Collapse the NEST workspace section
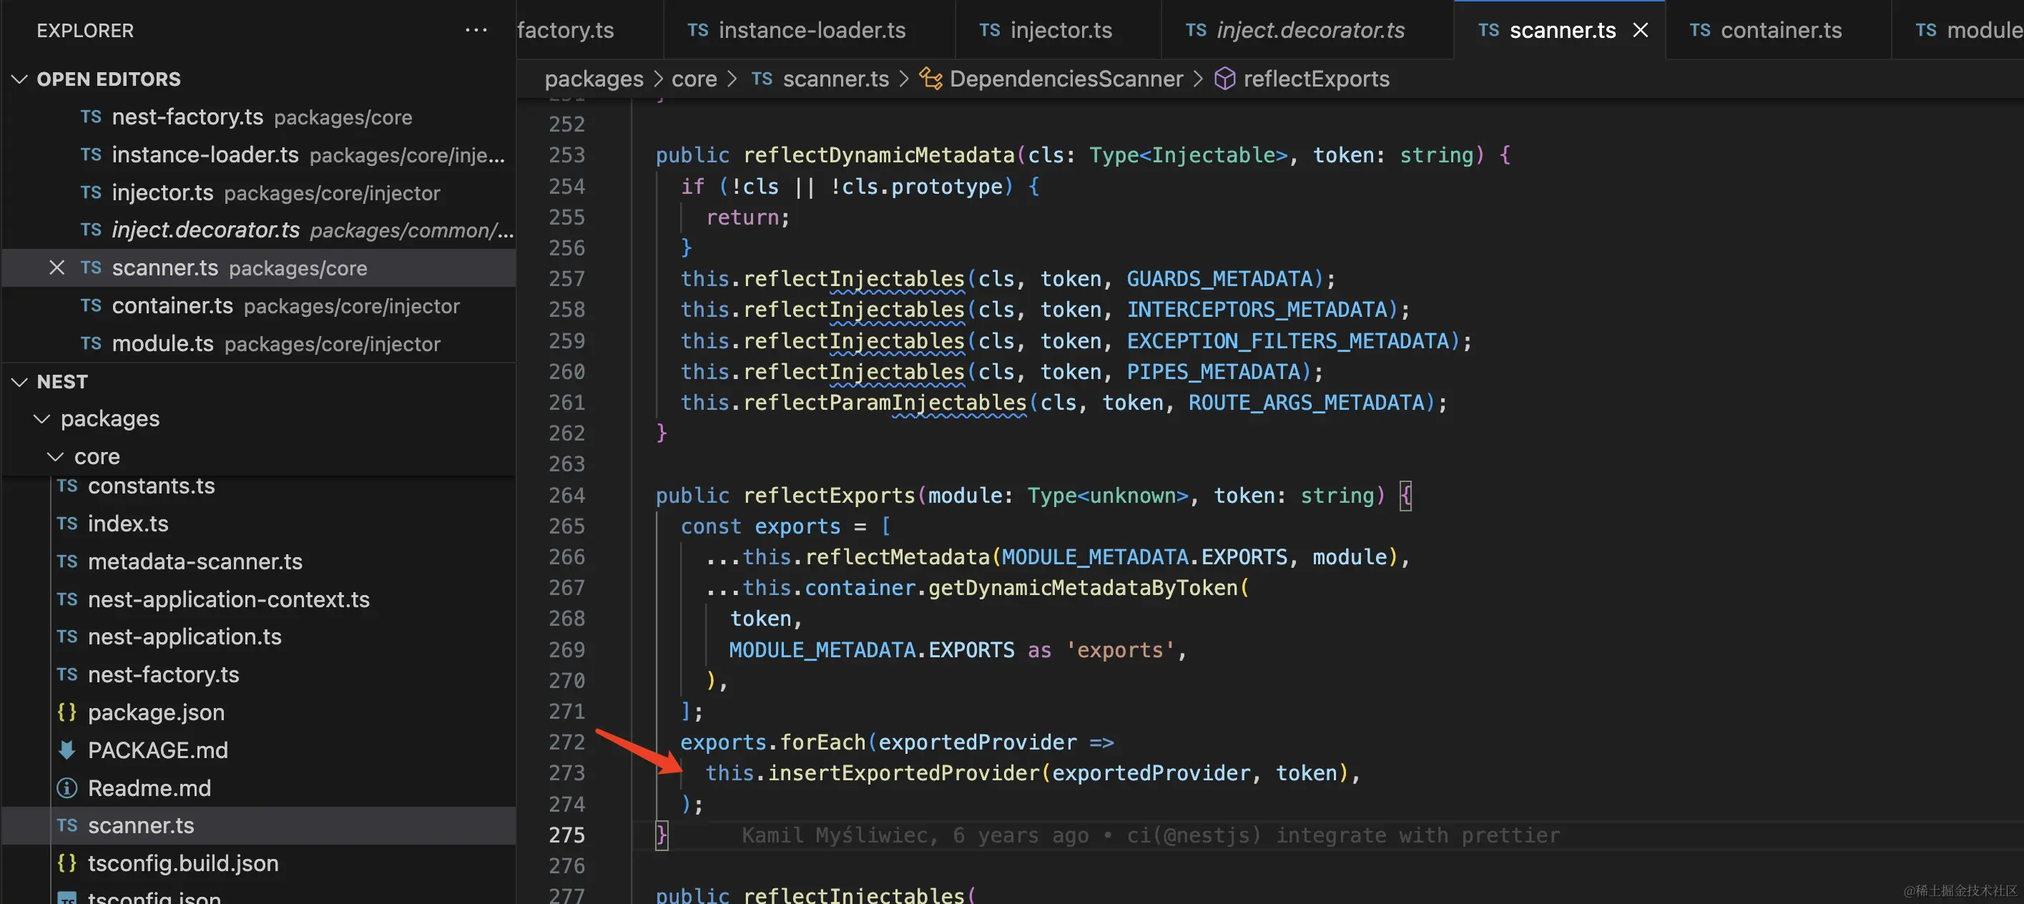 pos(19,382)
